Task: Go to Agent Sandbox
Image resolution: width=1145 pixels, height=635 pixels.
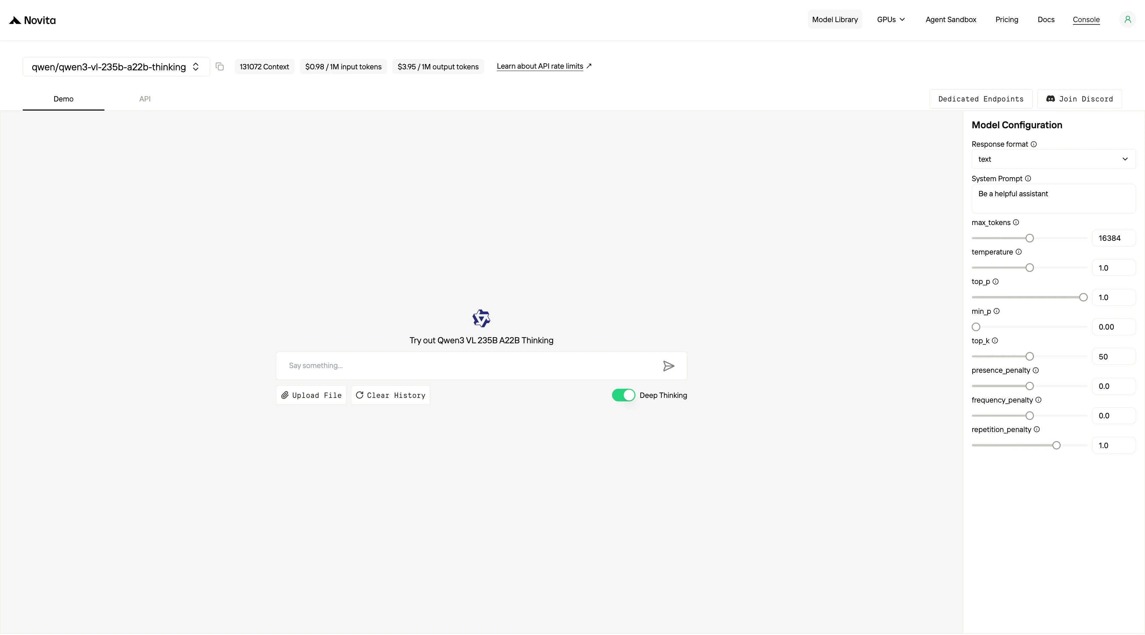Action: [951, 19]
